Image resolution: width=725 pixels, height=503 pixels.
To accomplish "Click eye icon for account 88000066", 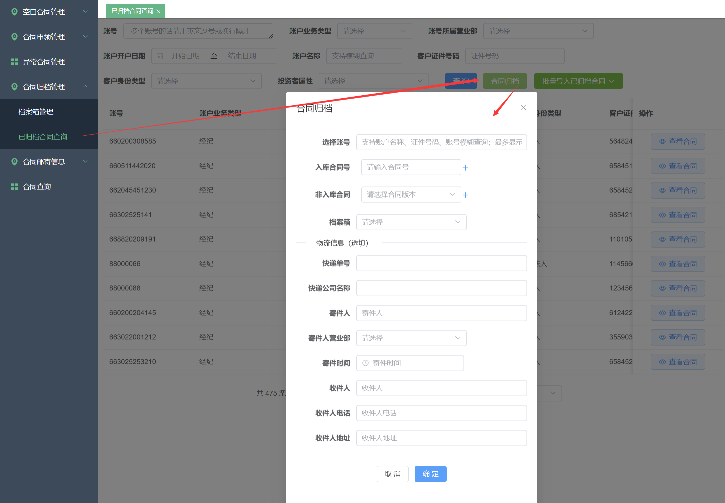I will click(662, 264).
